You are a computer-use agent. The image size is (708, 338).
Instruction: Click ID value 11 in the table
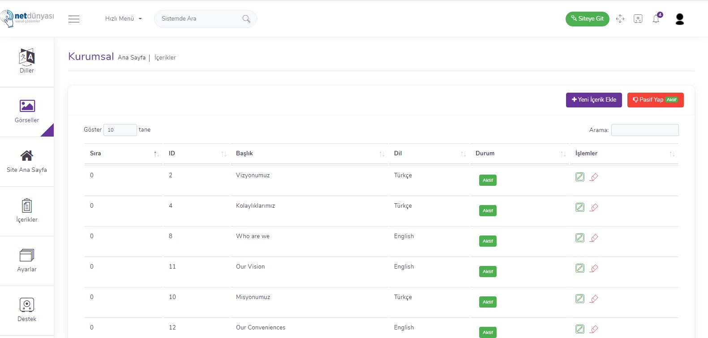(172, 266)
